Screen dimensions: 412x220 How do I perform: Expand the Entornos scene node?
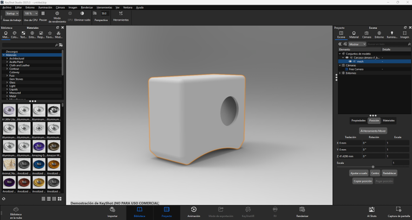(x=340, y=73)
